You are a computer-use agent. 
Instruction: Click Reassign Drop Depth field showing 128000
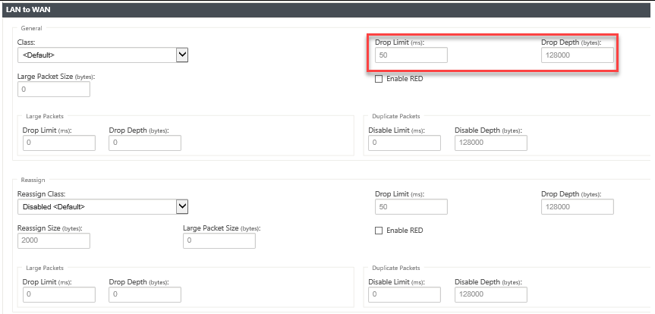tap(578, 207)
